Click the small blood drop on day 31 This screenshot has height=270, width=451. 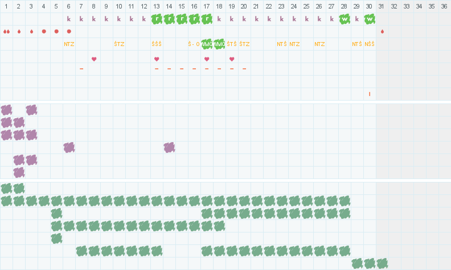click(382, 31)
